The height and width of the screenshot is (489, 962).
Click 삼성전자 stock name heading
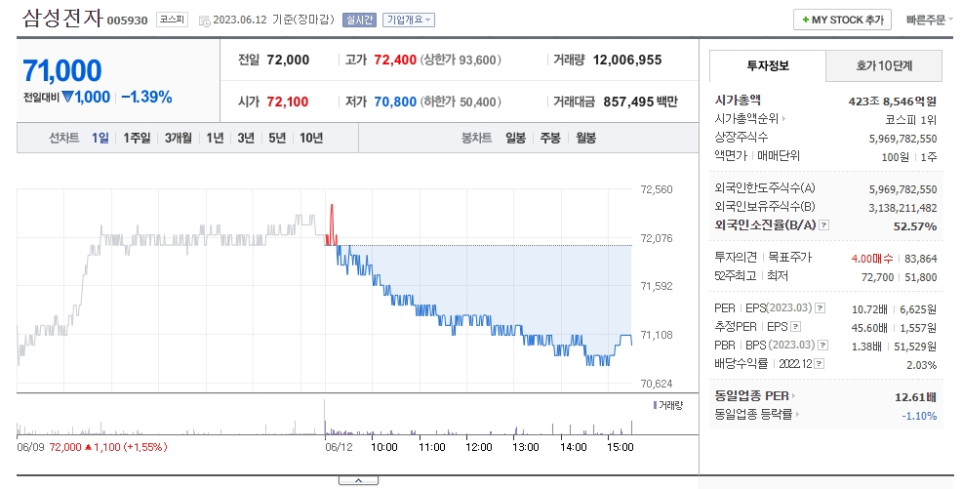click(x=62, y=18)
